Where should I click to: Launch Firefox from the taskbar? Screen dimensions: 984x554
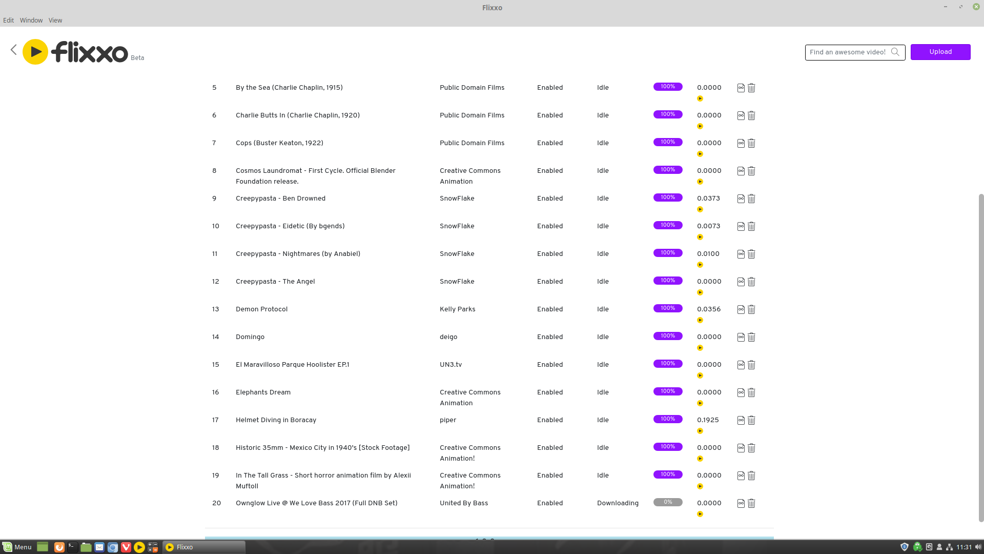tap(59, 547)
